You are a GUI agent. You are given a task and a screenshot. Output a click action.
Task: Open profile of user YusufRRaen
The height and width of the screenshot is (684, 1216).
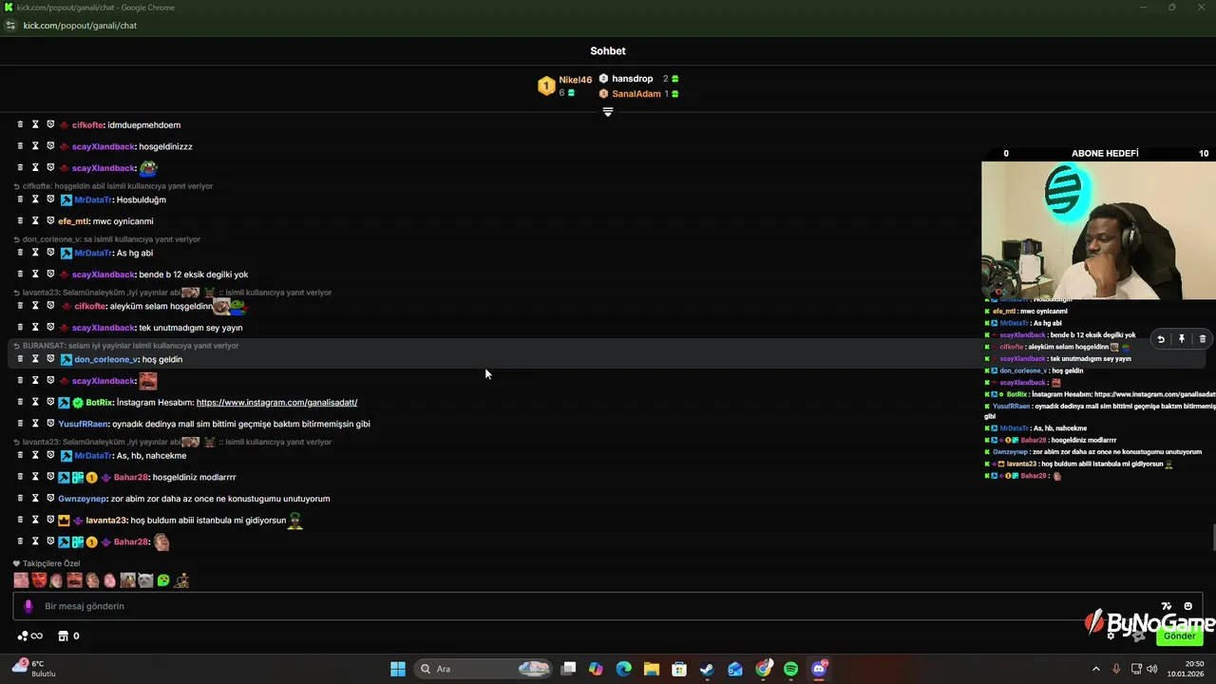coord(84,424)
